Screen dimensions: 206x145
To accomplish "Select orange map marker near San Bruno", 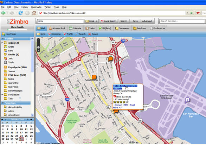I will click(94, 77).
